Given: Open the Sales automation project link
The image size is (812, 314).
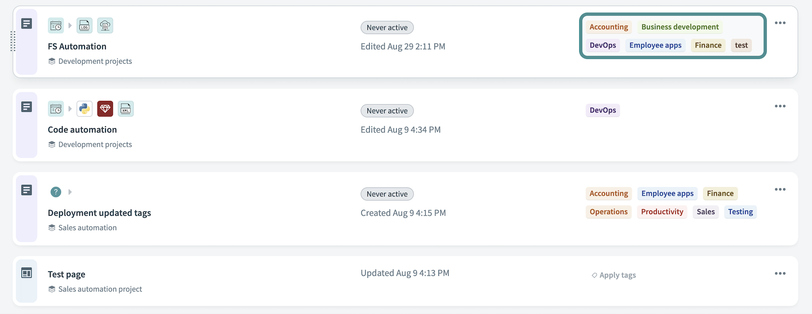Looking at the screenshot, I should 87,228.
